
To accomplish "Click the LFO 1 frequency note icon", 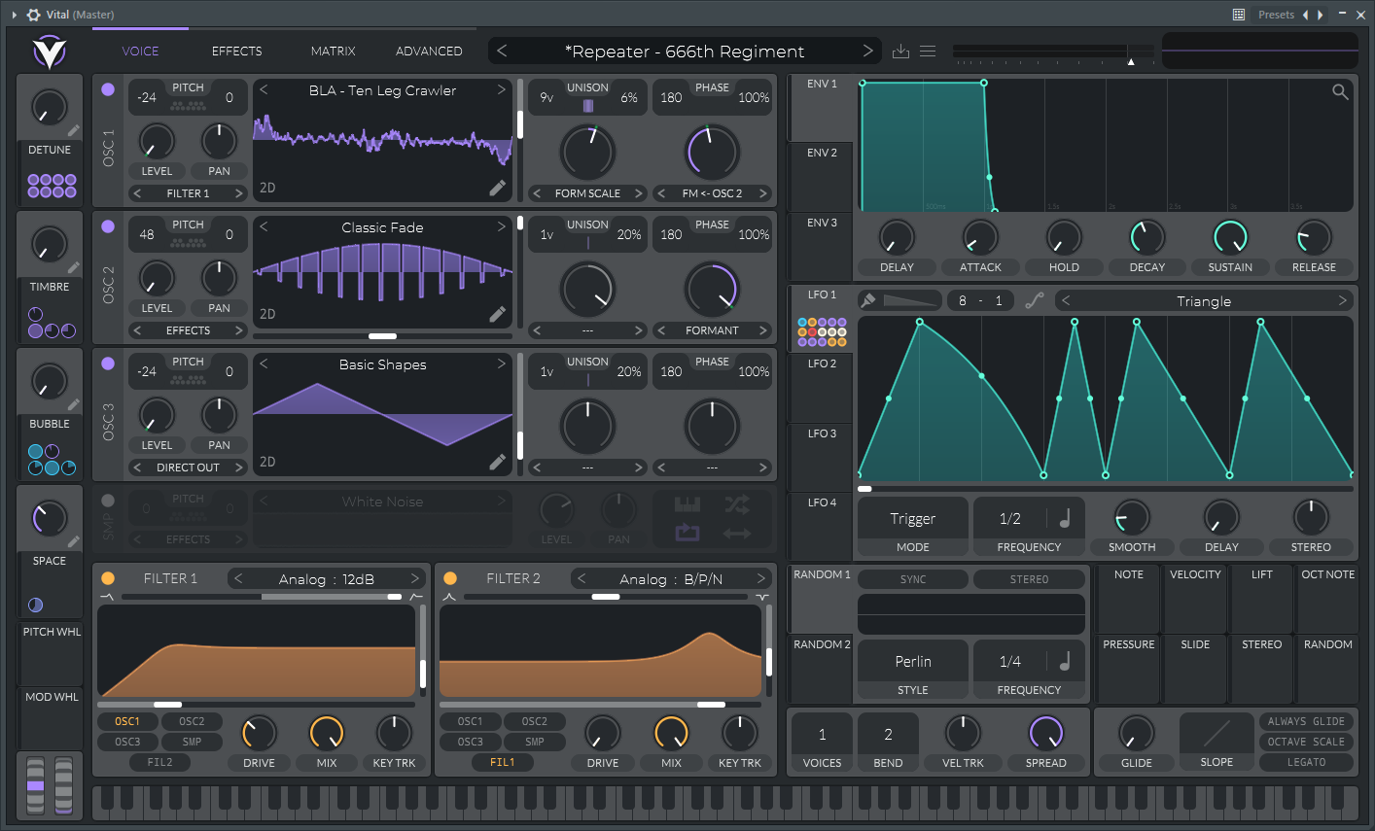I will [1064, 519].
